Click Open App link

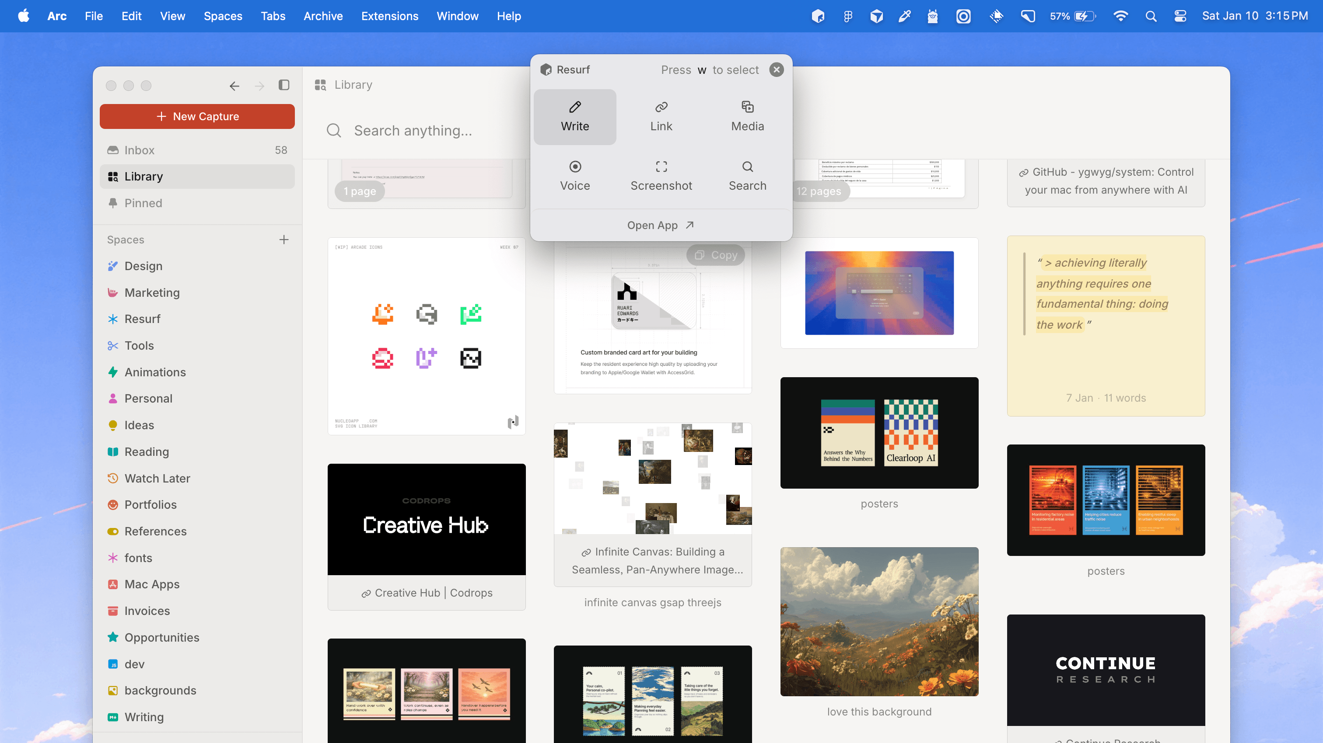point(661,225)
